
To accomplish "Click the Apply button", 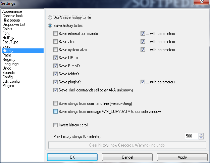I will click(x=182, y=157).
